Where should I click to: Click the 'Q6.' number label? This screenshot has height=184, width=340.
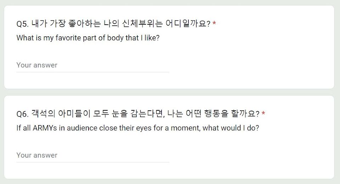point(23,114)
